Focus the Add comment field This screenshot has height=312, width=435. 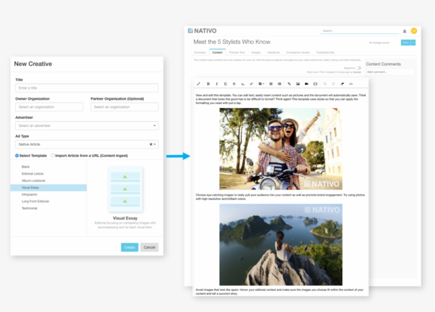390,72
